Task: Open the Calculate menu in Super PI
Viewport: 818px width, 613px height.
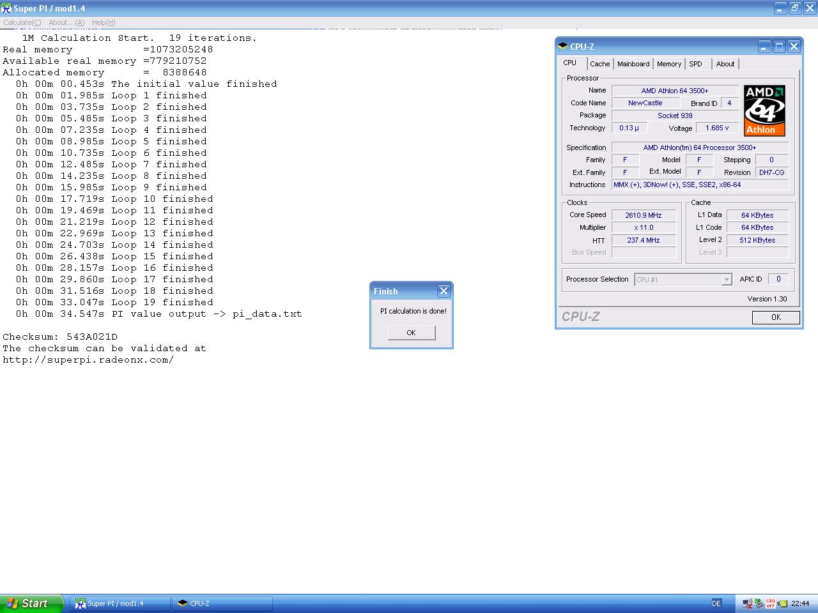Action: pyautogui.click(x=22, y=22)
